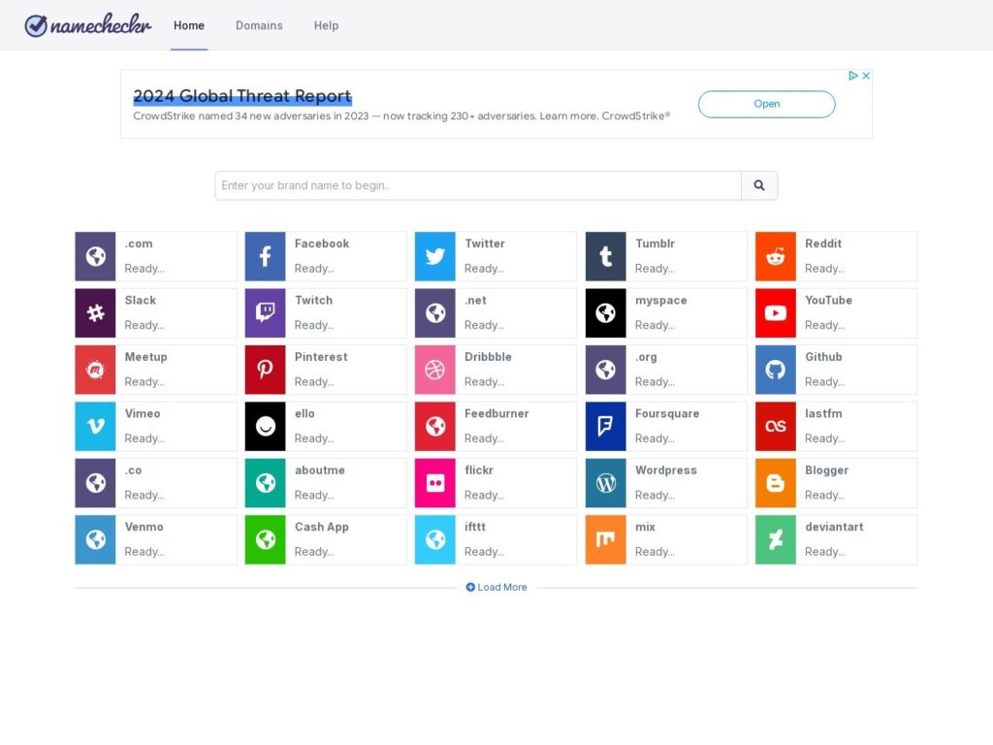The width and height of the screenshot is (993, 745).
Task: Close the advertisement with X
Action: pos(866,76)
